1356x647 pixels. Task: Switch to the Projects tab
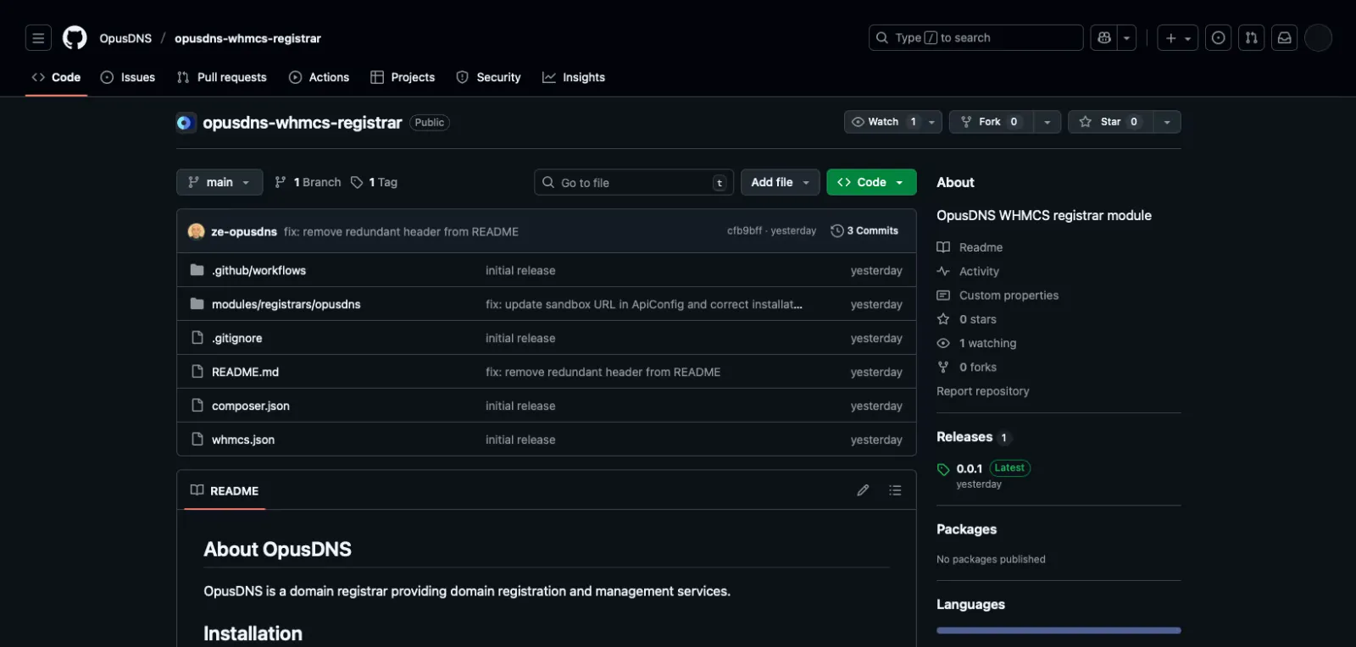(403, 77)
